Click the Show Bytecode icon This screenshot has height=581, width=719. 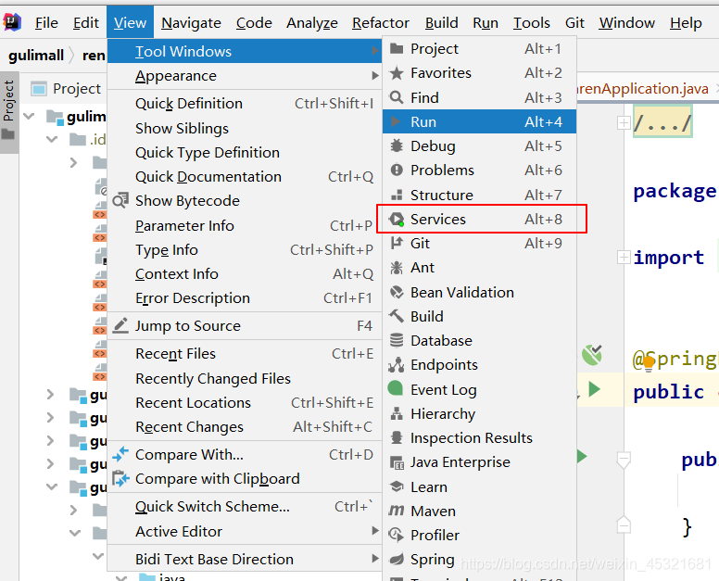pos(120,201)
